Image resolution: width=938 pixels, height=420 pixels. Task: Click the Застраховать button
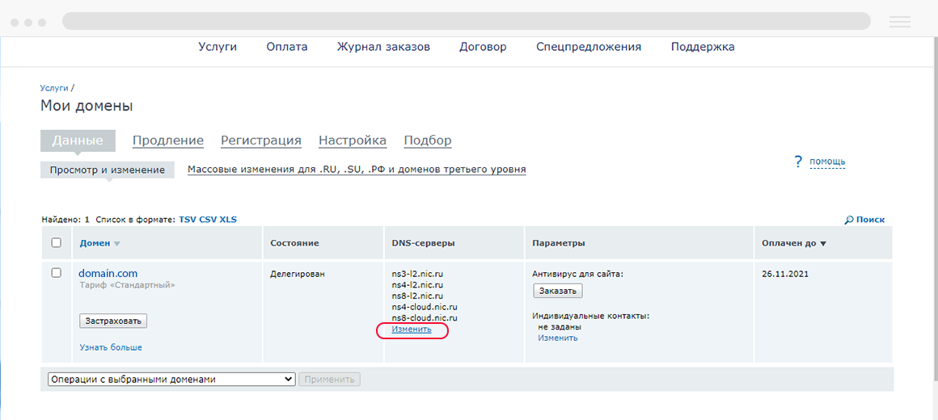(x=113, y=321)
